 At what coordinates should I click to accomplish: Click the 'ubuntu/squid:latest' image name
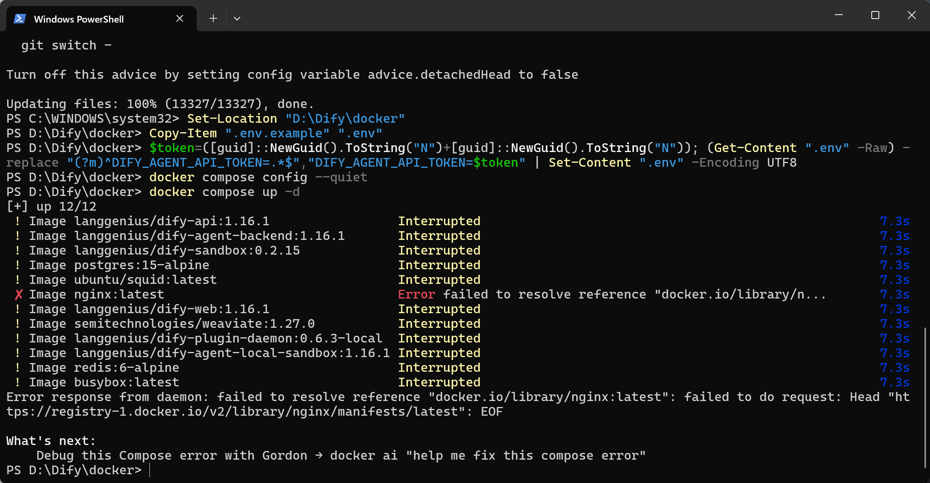point(145,280)
